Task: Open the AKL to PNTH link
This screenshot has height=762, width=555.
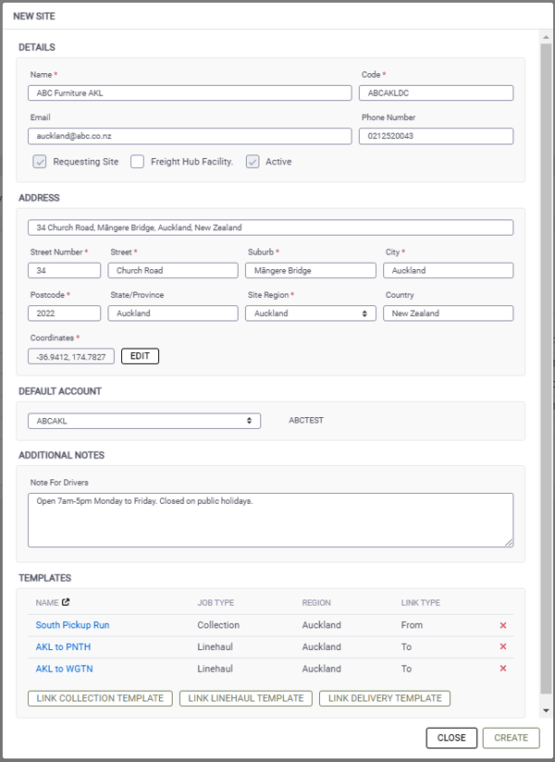Action: pyautogui.click(x=63, y=646)
